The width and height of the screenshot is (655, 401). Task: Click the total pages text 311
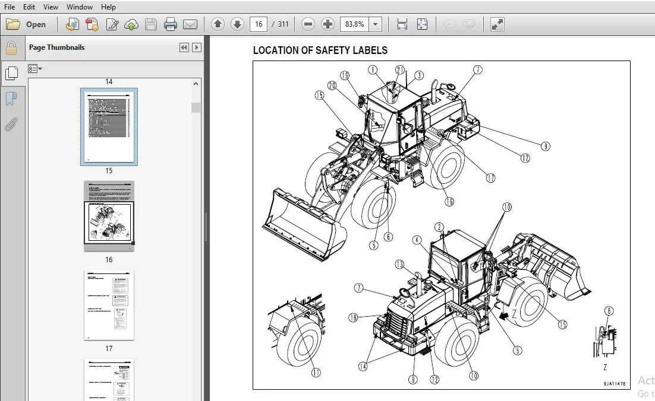tap(284, 24)
